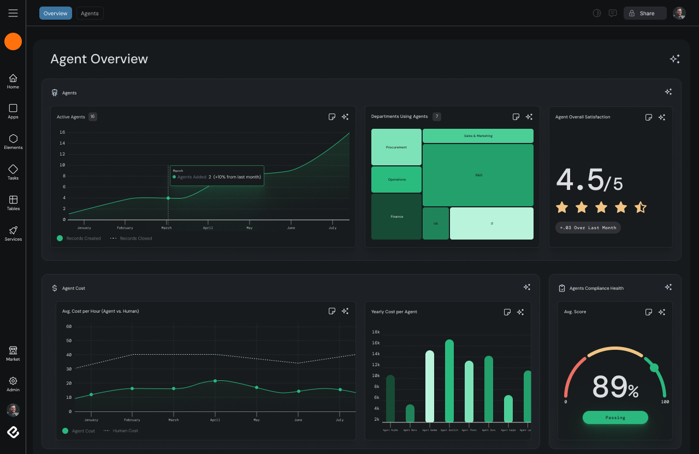The width and height of the screenshot is (699, 454).
Task: Open Admin settings in sidebar
Action: pos(13,384)
